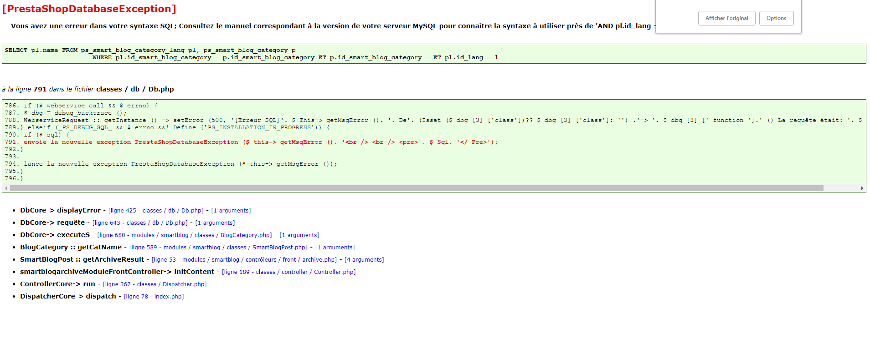Click the Afficher l'original button

[726, 18]
